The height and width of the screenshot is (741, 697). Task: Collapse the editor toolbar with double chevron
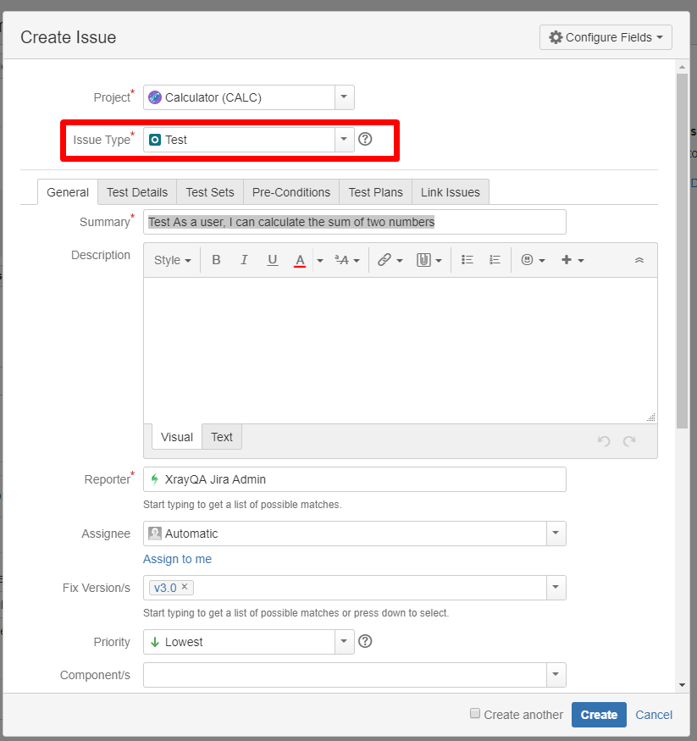[x=639, y=260]
